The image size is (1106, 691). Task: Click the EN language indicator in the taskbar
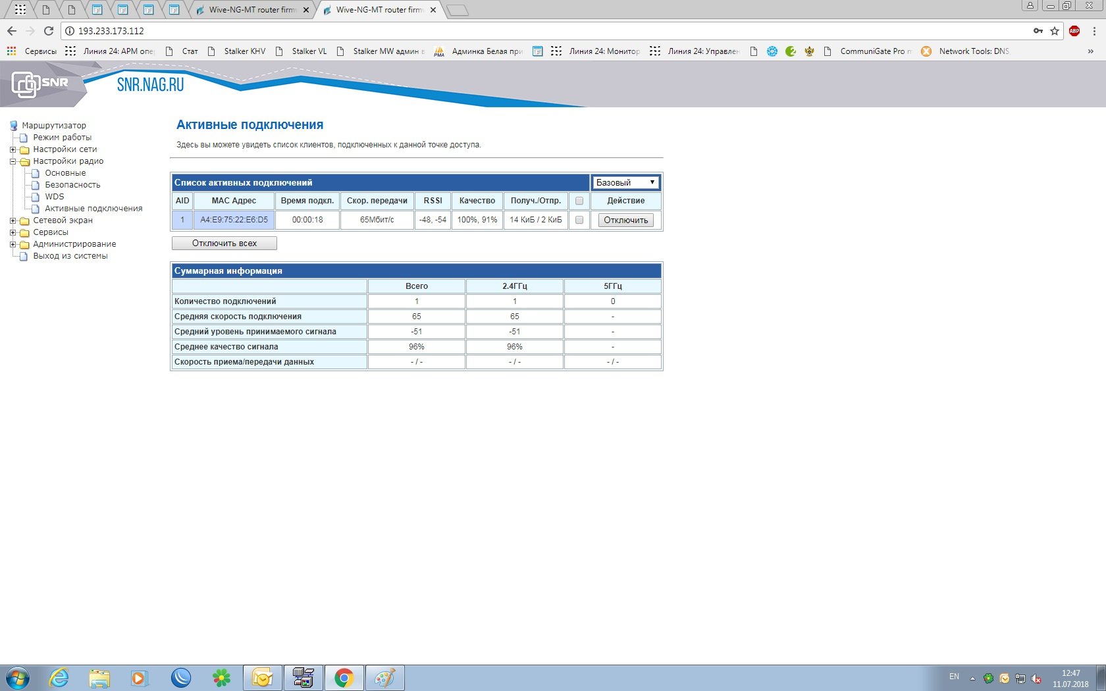[954, 677]
